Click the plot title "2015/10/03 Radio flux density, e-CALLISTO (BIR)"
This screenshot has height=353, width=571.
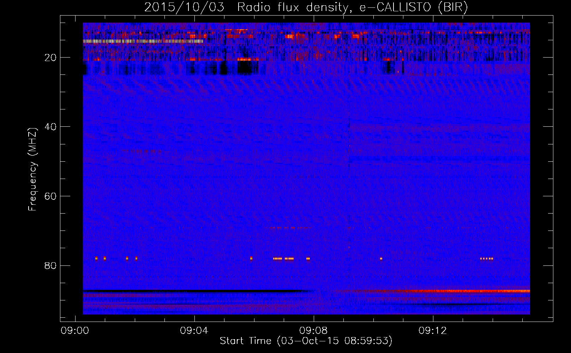[x=306, y=7]
